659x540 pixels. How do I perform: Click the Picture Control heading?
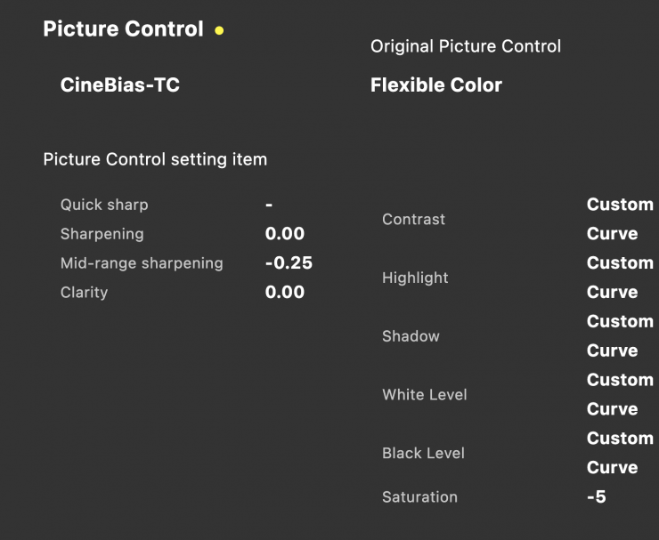click(123, 28)
